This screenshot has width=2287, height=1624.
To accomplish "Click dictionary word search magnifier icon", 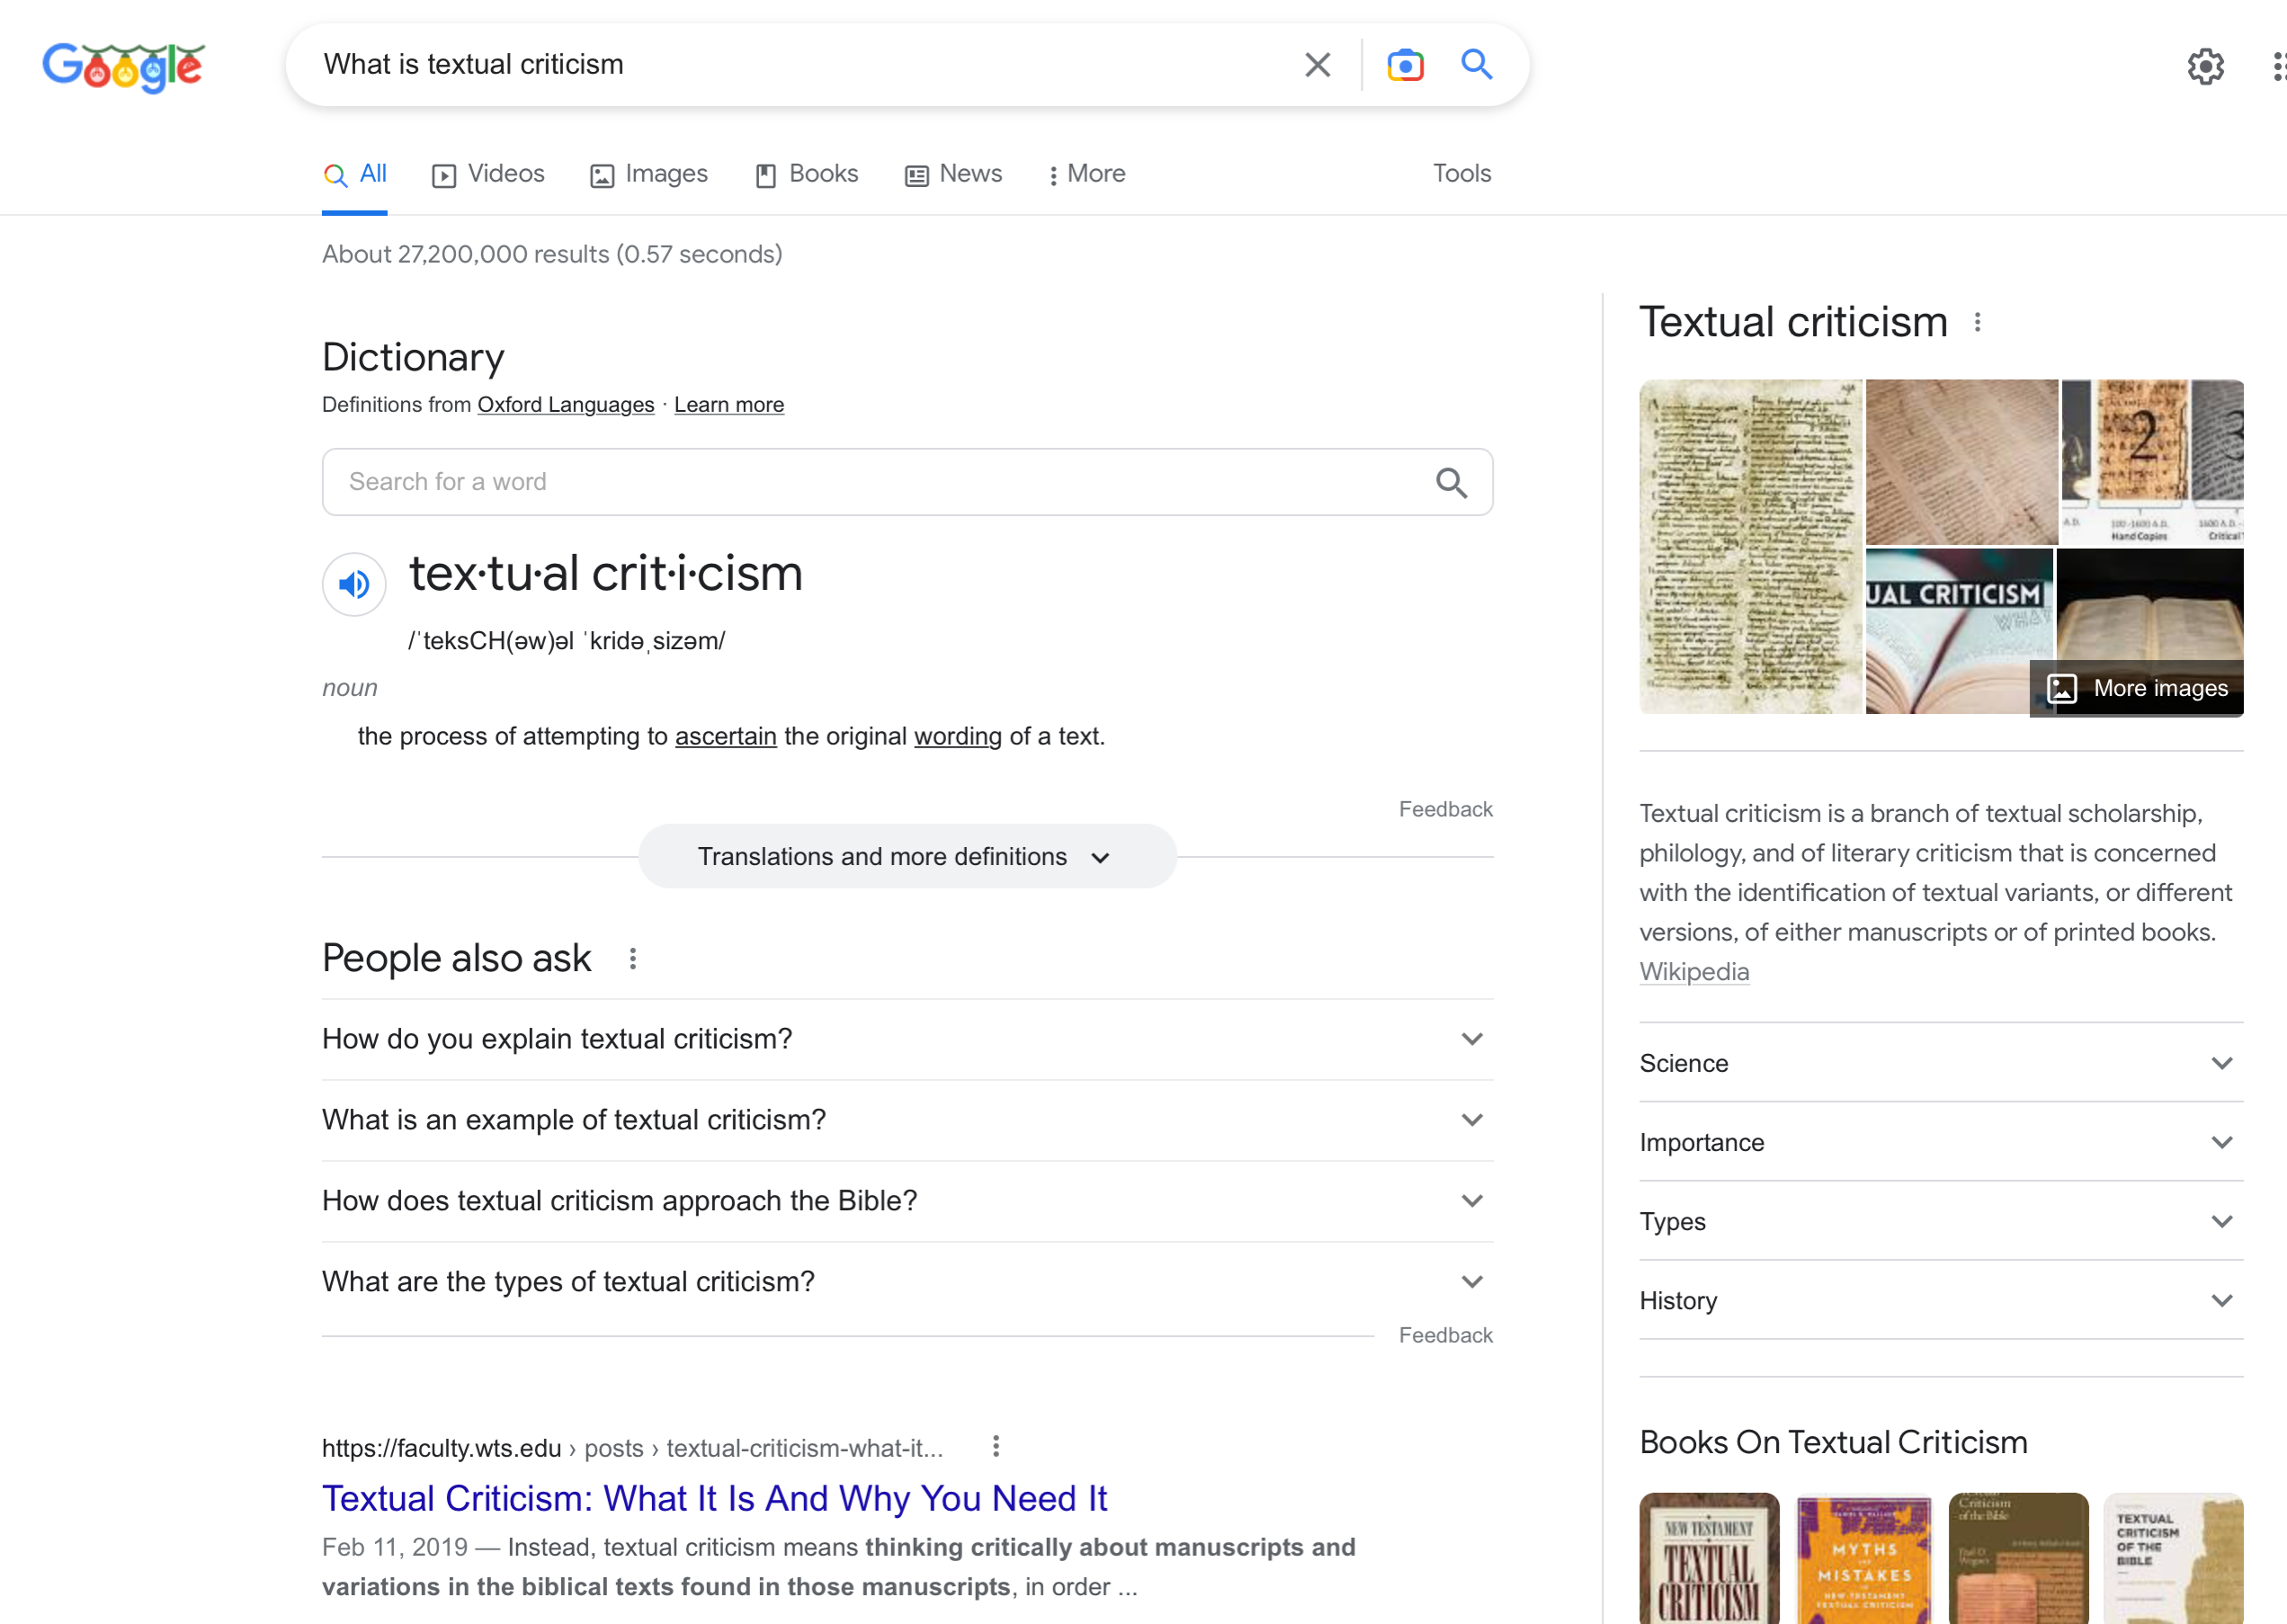I will pyautogui.click(x=1451, y=483).
